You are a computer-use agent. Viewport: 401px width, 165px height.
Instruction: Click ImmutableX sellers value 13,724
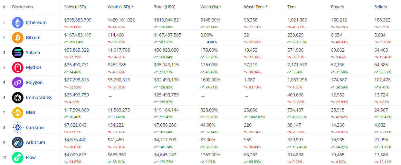click(x=381, y=95)
